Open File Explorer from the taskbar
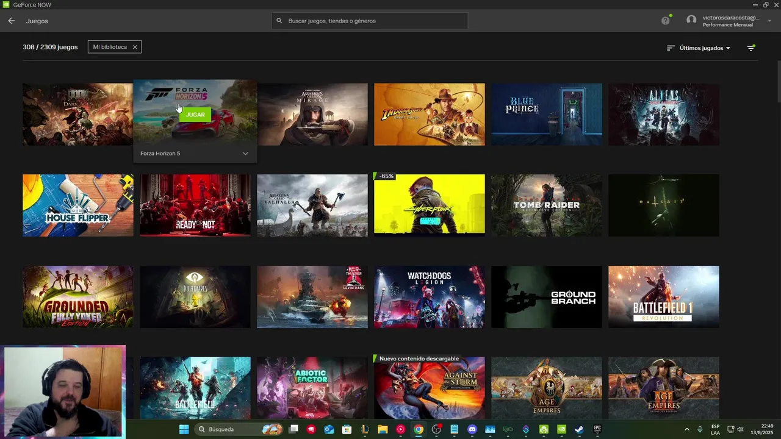This screenshot has height=439, width=781. pyautogui.click(x=383, y=429)
